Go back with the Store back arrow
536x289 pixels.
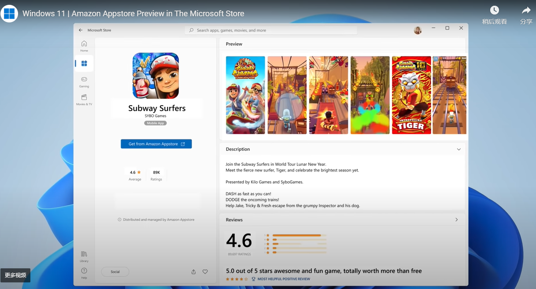tap(81, 30)
